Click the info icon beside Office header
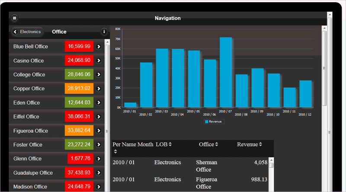The image size is (346, 192). 104,32
